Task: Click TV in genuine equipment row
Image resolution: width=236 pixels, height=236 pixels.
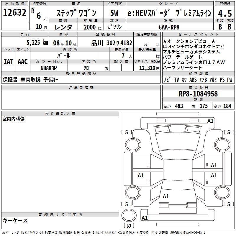Action: (x=176, y=80)
